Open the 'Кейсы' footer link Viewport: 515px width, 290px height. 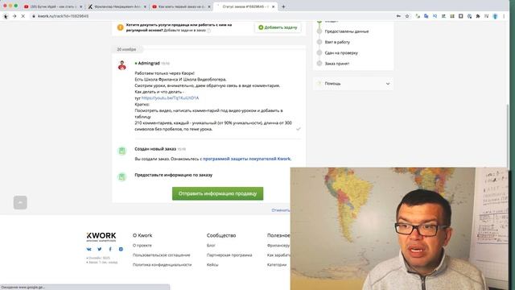point(212,265)
